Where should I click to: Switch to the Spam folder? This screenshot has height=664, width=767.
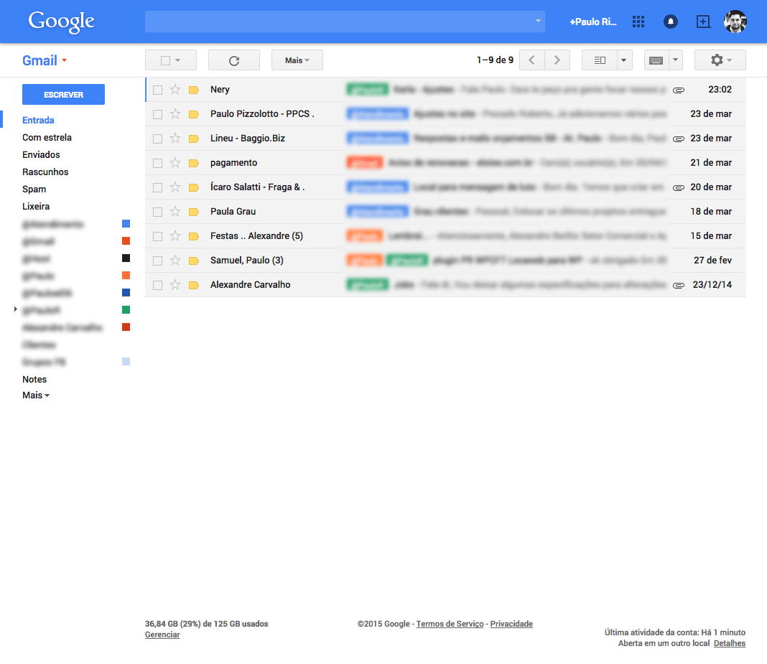pos(34,189)
